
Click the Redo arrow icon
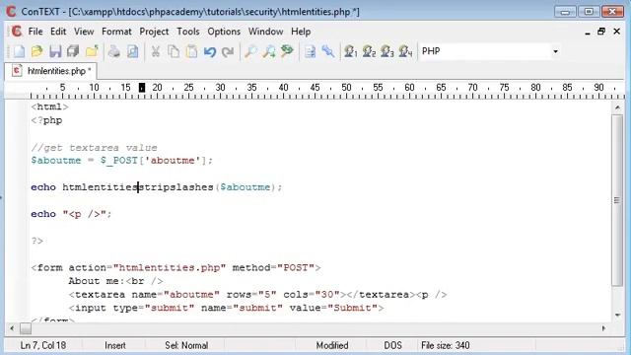(x=228, y=51)
